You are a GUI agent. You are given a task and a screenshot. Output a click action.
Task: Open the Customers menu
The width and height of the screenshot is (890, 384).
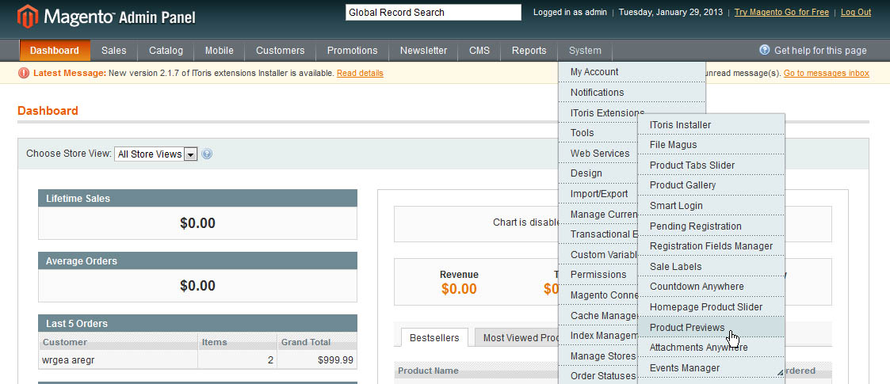tap(280, 51)
